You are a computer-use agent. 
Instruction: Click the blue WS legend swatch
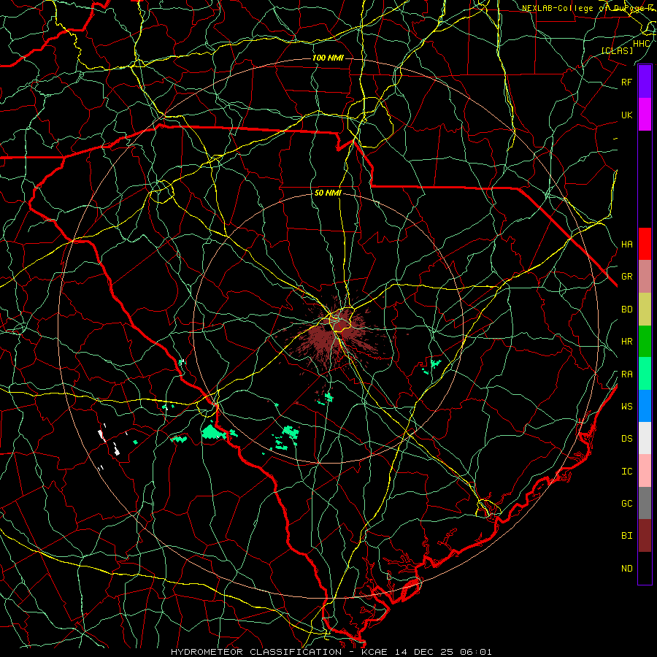tap(645, 406)
